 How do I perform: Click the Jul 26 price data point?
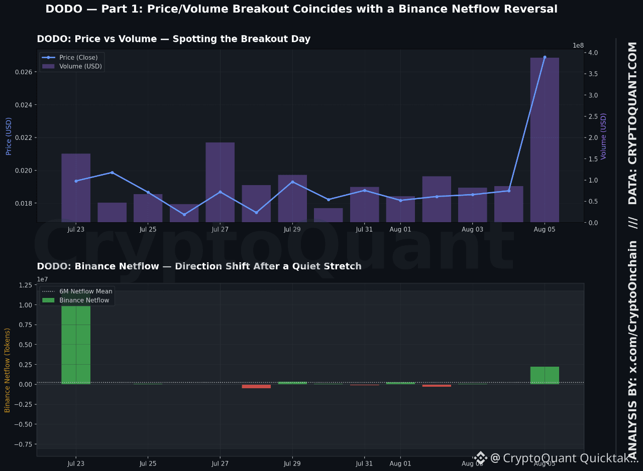[x=184, y=215]
